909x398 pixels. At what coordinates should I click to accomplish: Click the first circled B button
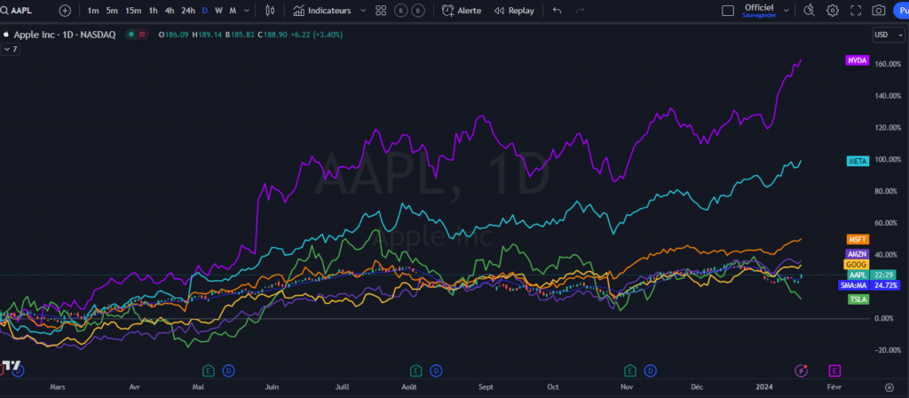tap(400, 11)
